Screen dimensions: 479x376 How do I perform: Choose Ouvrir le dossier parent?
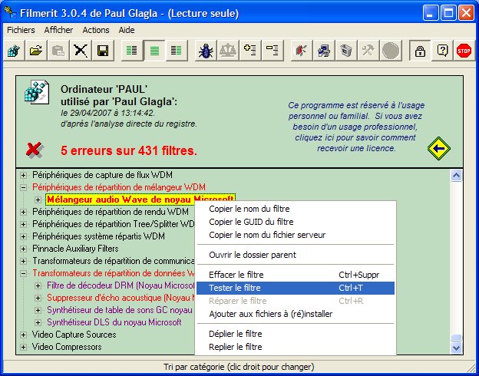(296, 255)
